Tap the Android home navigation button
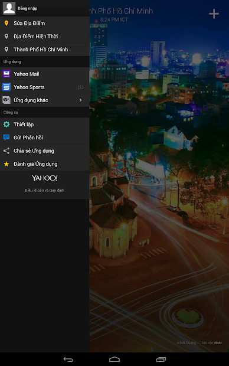Screen dimensions: 229x366 tap(114, 360)
